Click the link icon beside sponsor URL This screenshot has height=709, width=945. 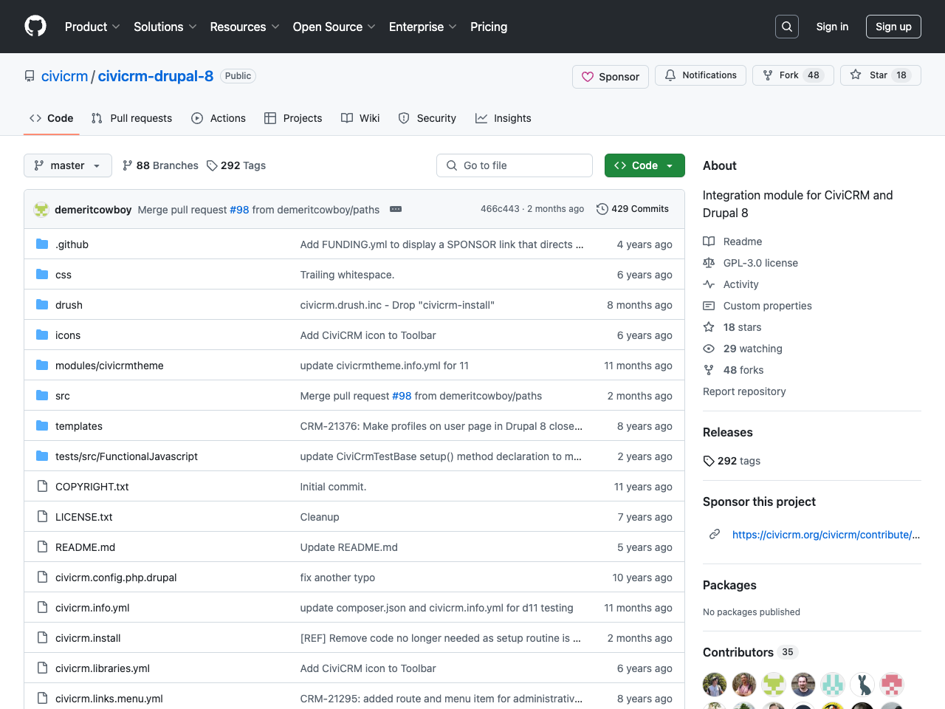(715, 534)
